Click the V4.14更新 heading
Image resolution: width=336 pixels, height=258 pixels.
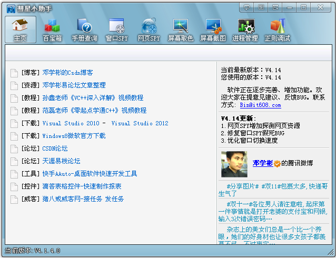[239, 118]
